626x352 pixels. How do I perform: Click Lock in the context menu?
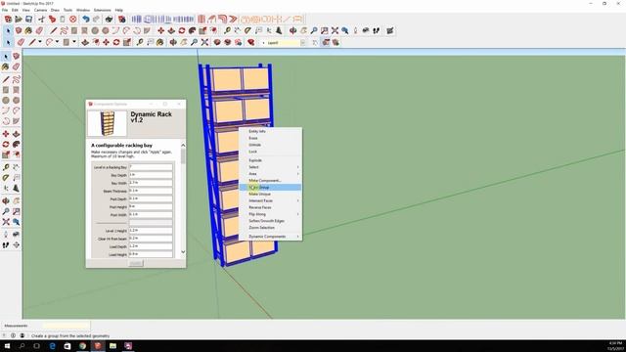270,152
